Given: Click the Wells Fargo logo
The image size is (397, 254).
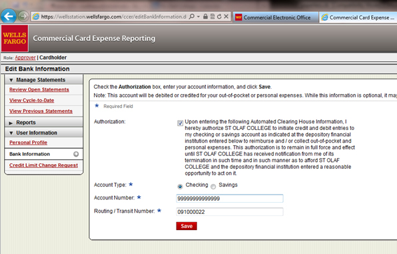Looking at the screenshot, I should tap(15, 38).
